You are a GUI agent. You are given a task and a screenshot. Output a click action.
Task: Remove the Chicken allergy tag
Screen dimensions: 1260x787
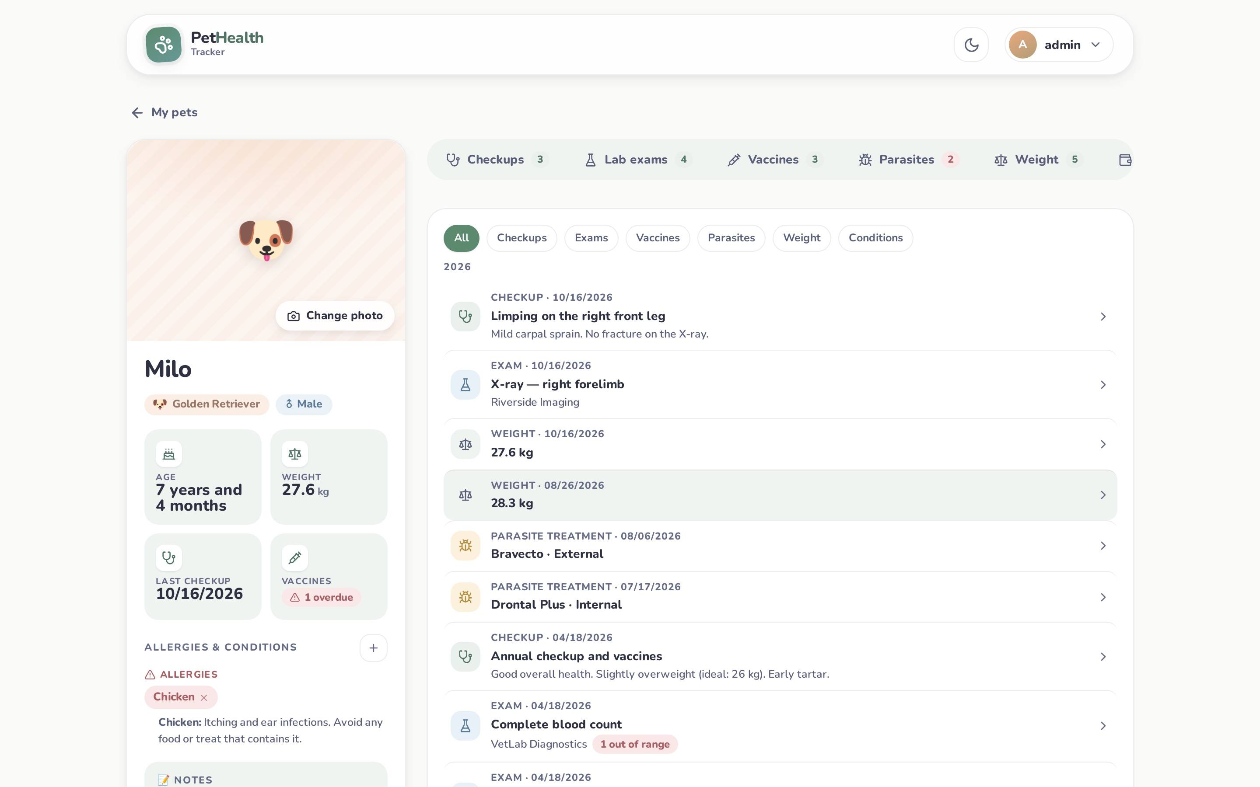[204, 698]
